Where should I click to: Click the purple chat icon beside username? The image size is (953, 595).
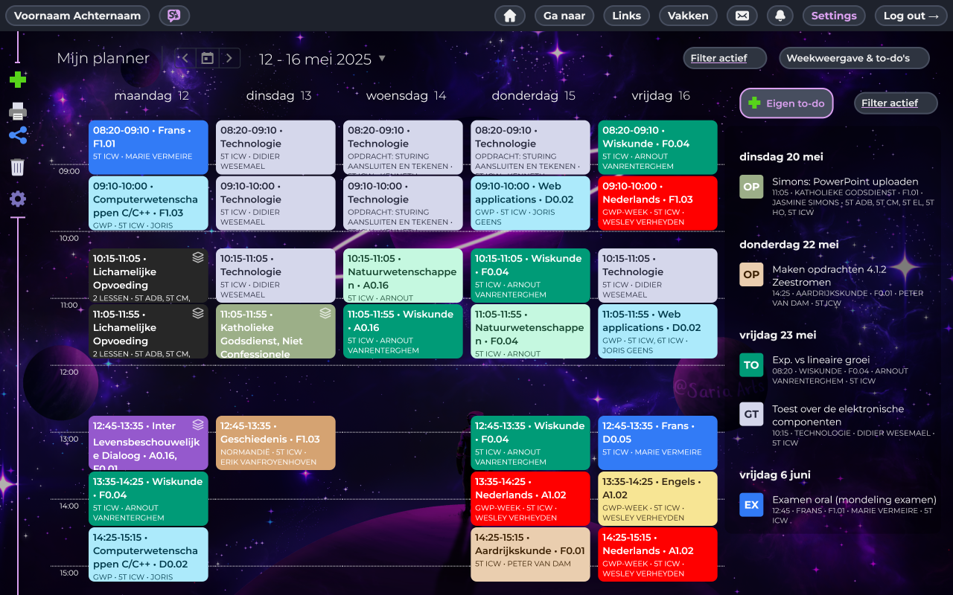point(174,16)
